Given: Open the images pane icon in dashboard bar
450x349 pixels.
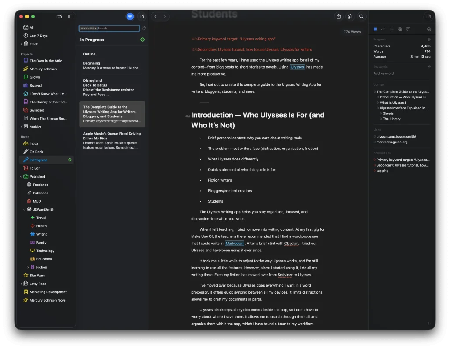Looking at the screenshot, I should pos(400,29).
